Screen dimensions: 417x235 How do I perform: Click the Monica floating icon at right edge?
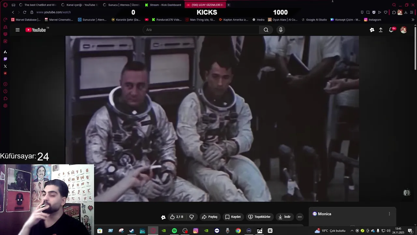coord(406,193)
